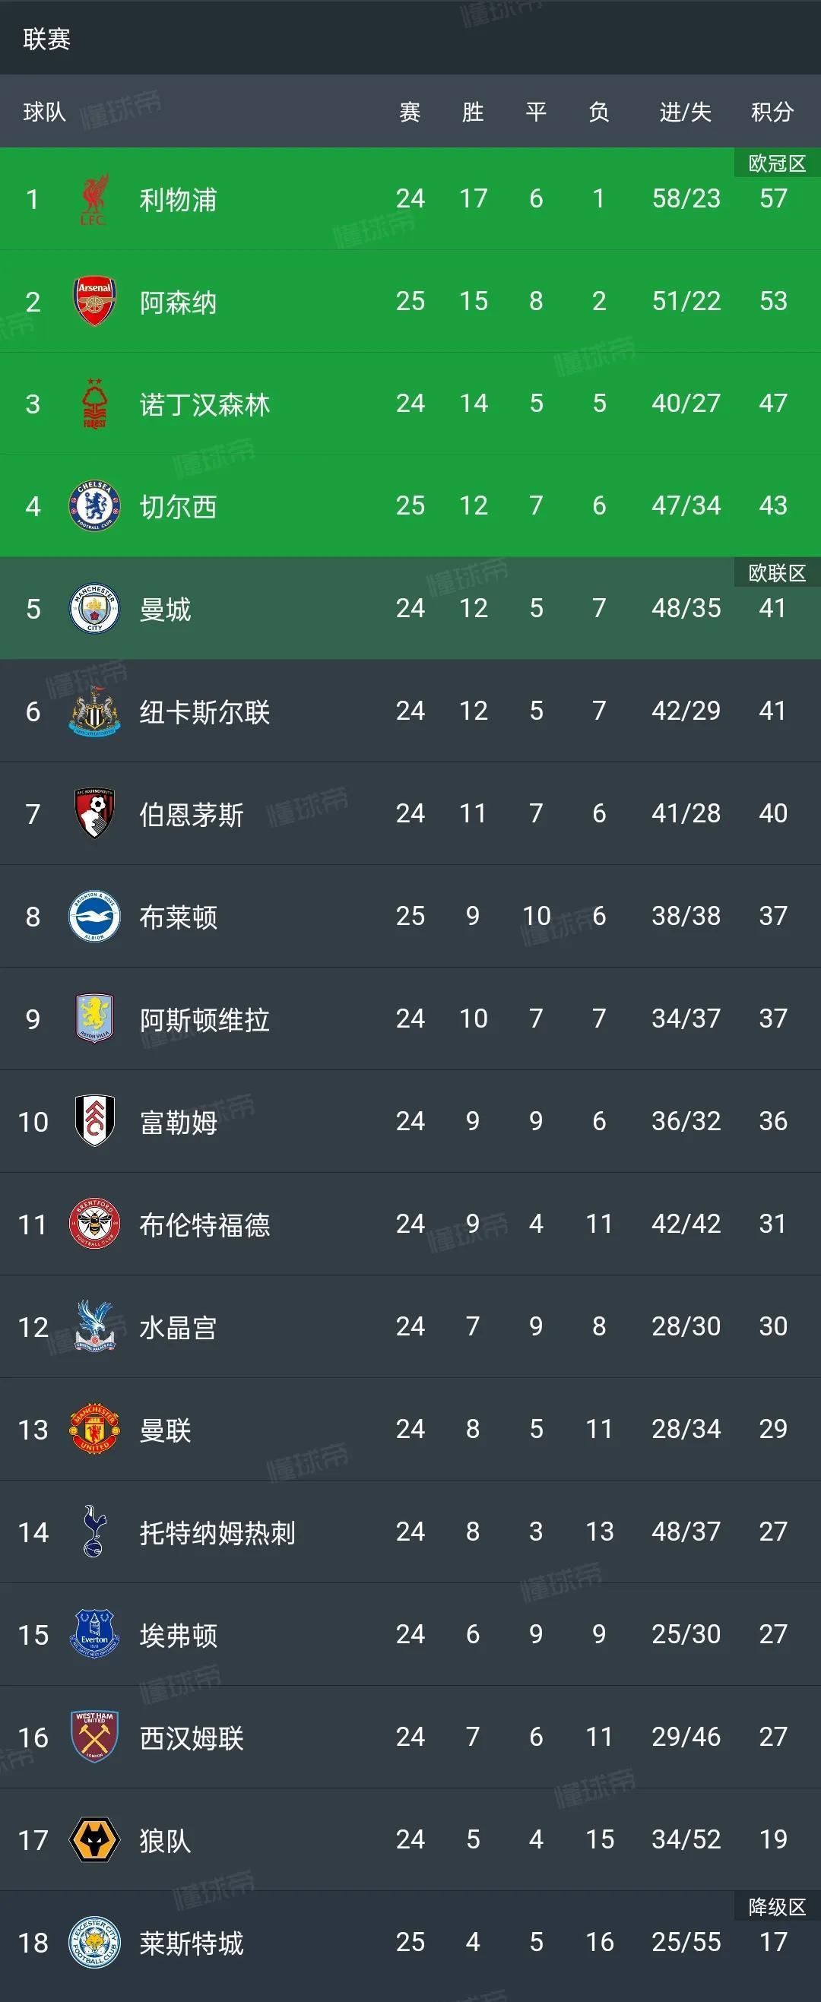The image size is (821, 2002).
Task: Tap the 降级区 zone label
Action: [x=777, y=1906]
